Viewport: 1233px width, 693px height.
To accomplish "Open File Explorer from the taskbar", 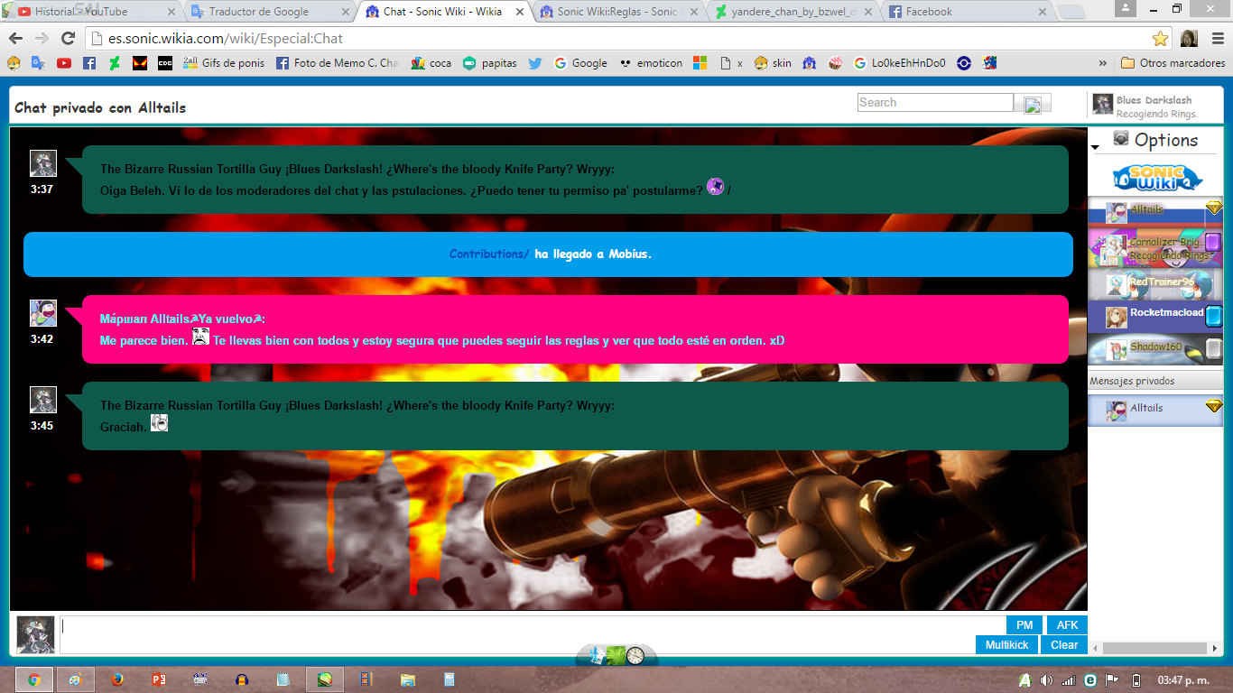I will click(x=408, y=679).
